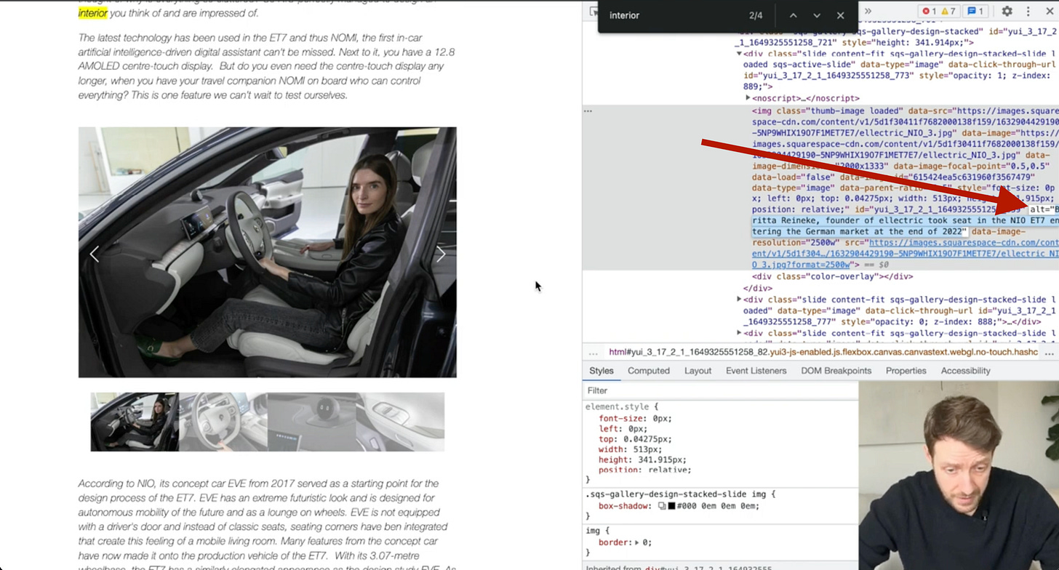Show more DevTools tabs with double chevron
The height and width of the screenshot is (570, 1059).
click(868, 11)
